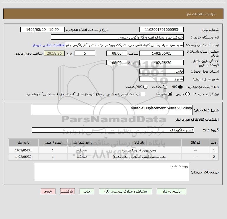Click the remaining days field showing 6
Viewport: 227px width, 219px height.
(x=85, y=53)
